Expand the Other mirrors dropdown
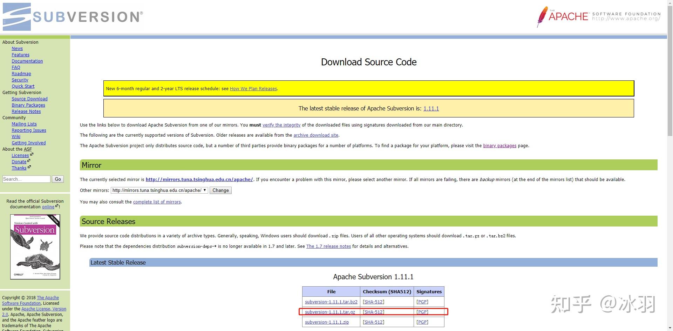The width and height of the screenshot is (673, 331). tap(159, 190)
